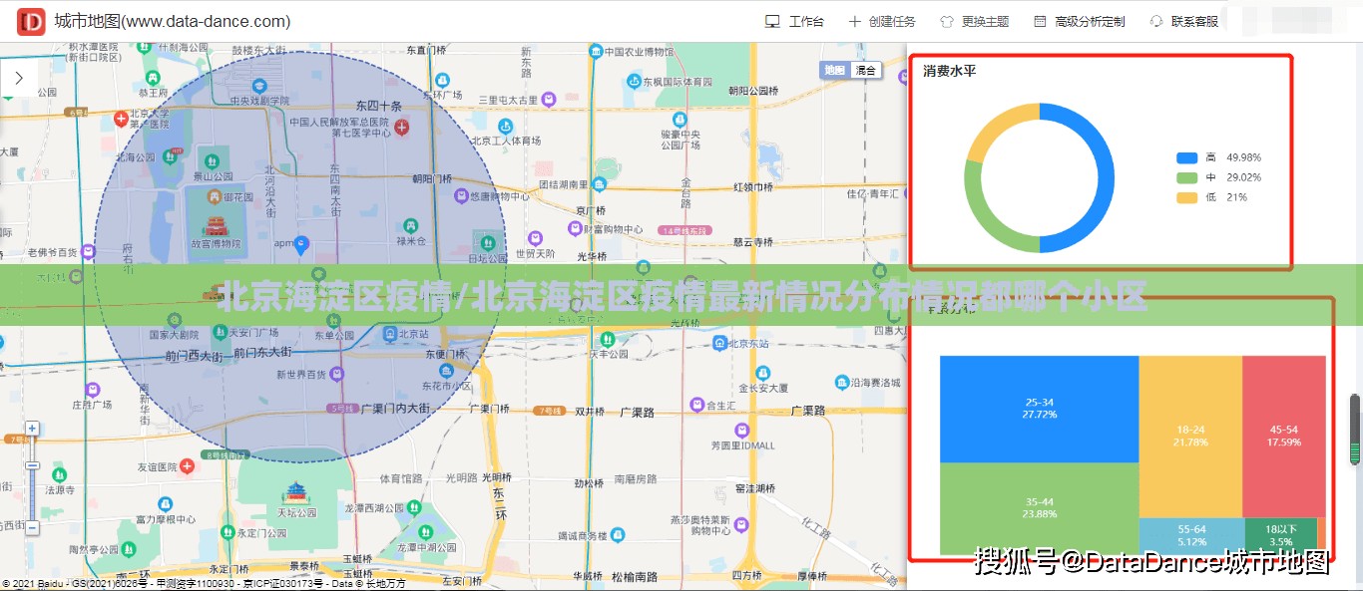Click the 团结湖南里 marker icon
1363x591 pixels.
(x=598, y=183)
